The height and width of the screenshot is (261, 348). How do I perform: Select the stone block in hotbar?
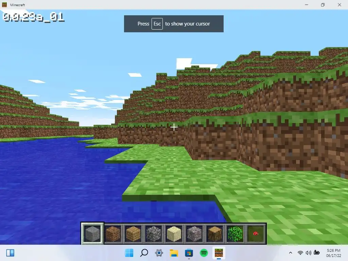92,234
